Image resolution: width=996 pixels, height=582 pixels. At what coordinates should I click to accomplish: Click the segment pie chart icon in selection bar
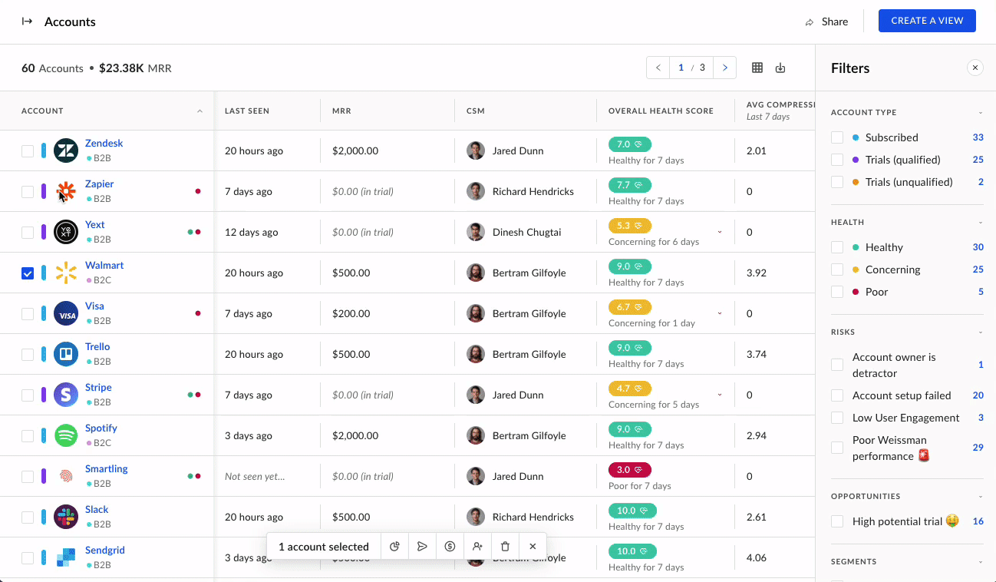[394, 547]
